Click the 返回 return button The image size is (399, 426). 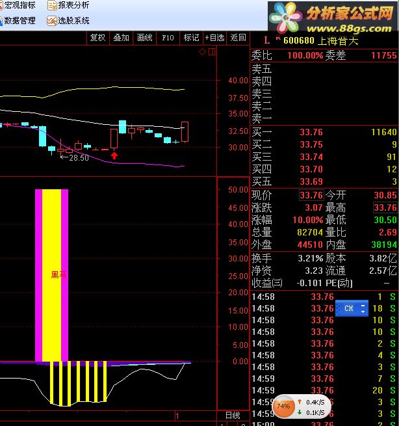click(x=238, y=38)
